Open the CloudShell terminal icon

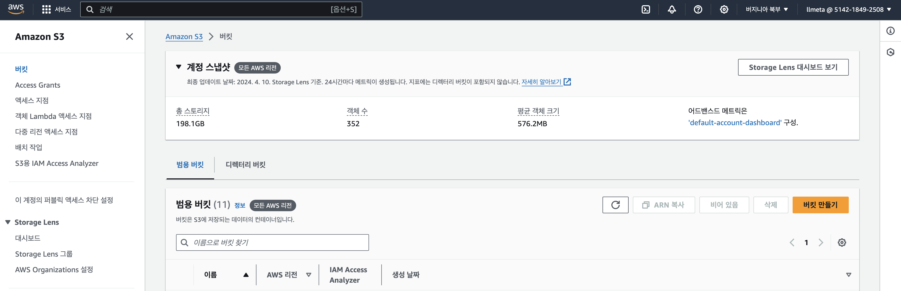pyautogui.click(x=646, y=9)
